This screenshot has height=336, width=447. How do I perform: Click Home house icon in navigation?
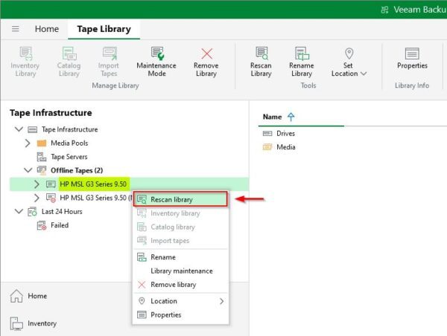[x=16, y=296]
